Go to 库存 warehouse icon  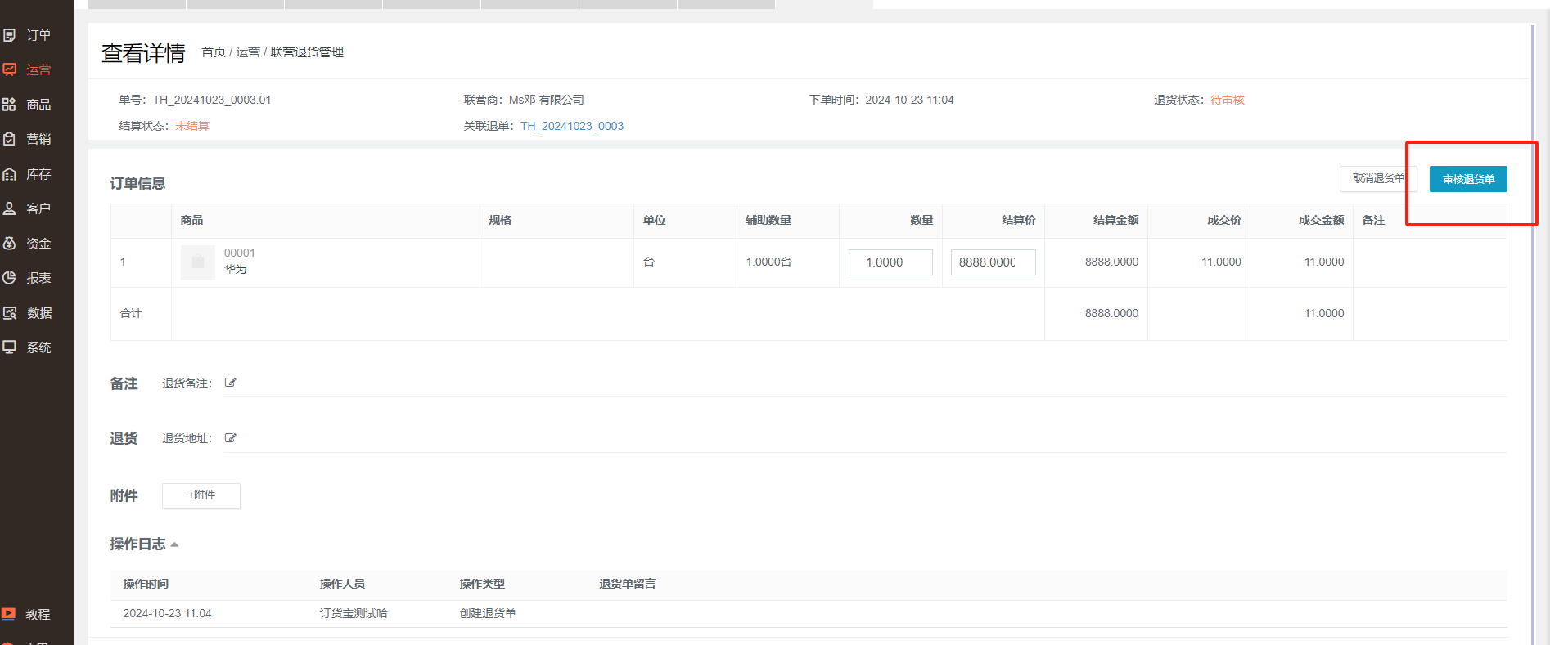(10, 174)
